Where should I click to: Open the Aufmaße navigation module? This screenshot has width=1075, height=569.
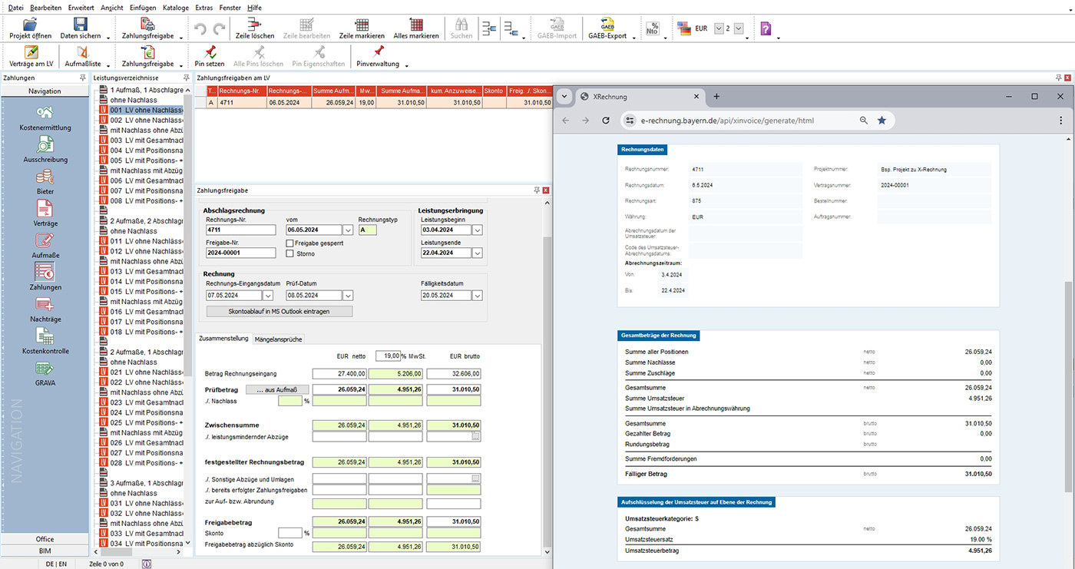[x=45, y=240]
